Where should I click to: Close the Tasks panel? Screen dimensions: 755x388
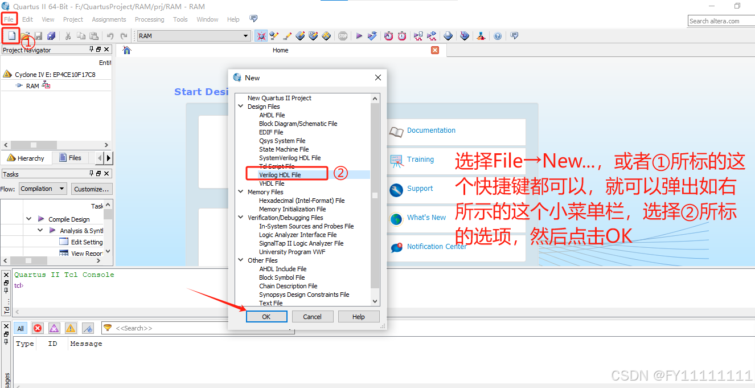[106, 174]
